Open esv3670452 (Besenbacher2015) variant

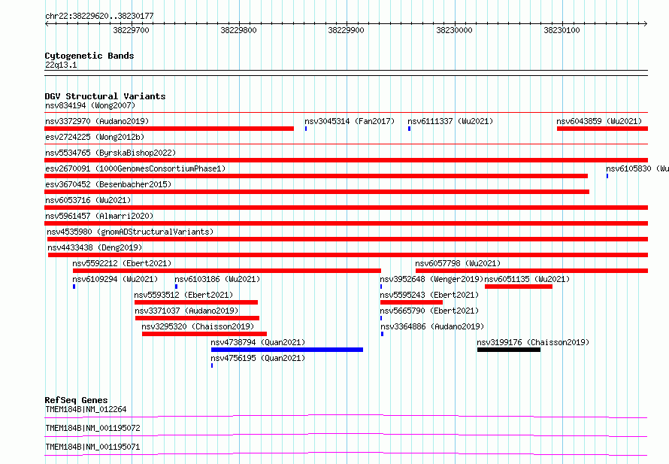(x=108, y=184)
